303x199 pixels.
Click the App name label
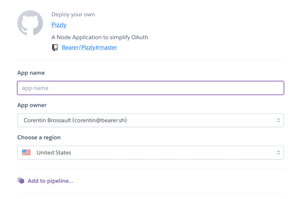point(31,73)
